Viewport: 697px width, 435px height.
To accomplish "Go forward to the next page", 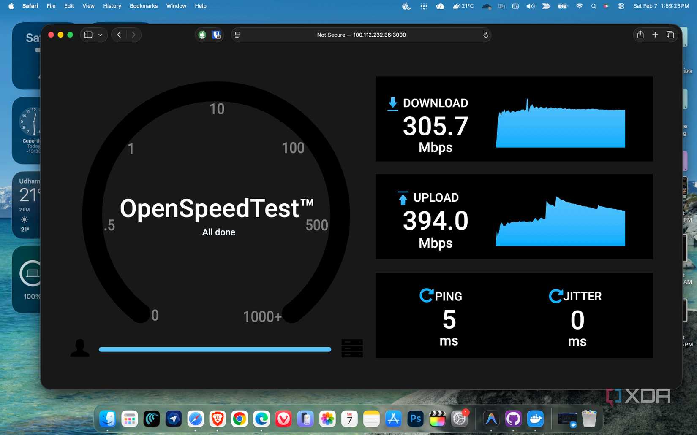I will tap(133, 35).
